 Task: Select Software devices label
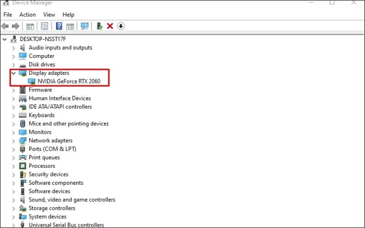[x=49, y=191]
